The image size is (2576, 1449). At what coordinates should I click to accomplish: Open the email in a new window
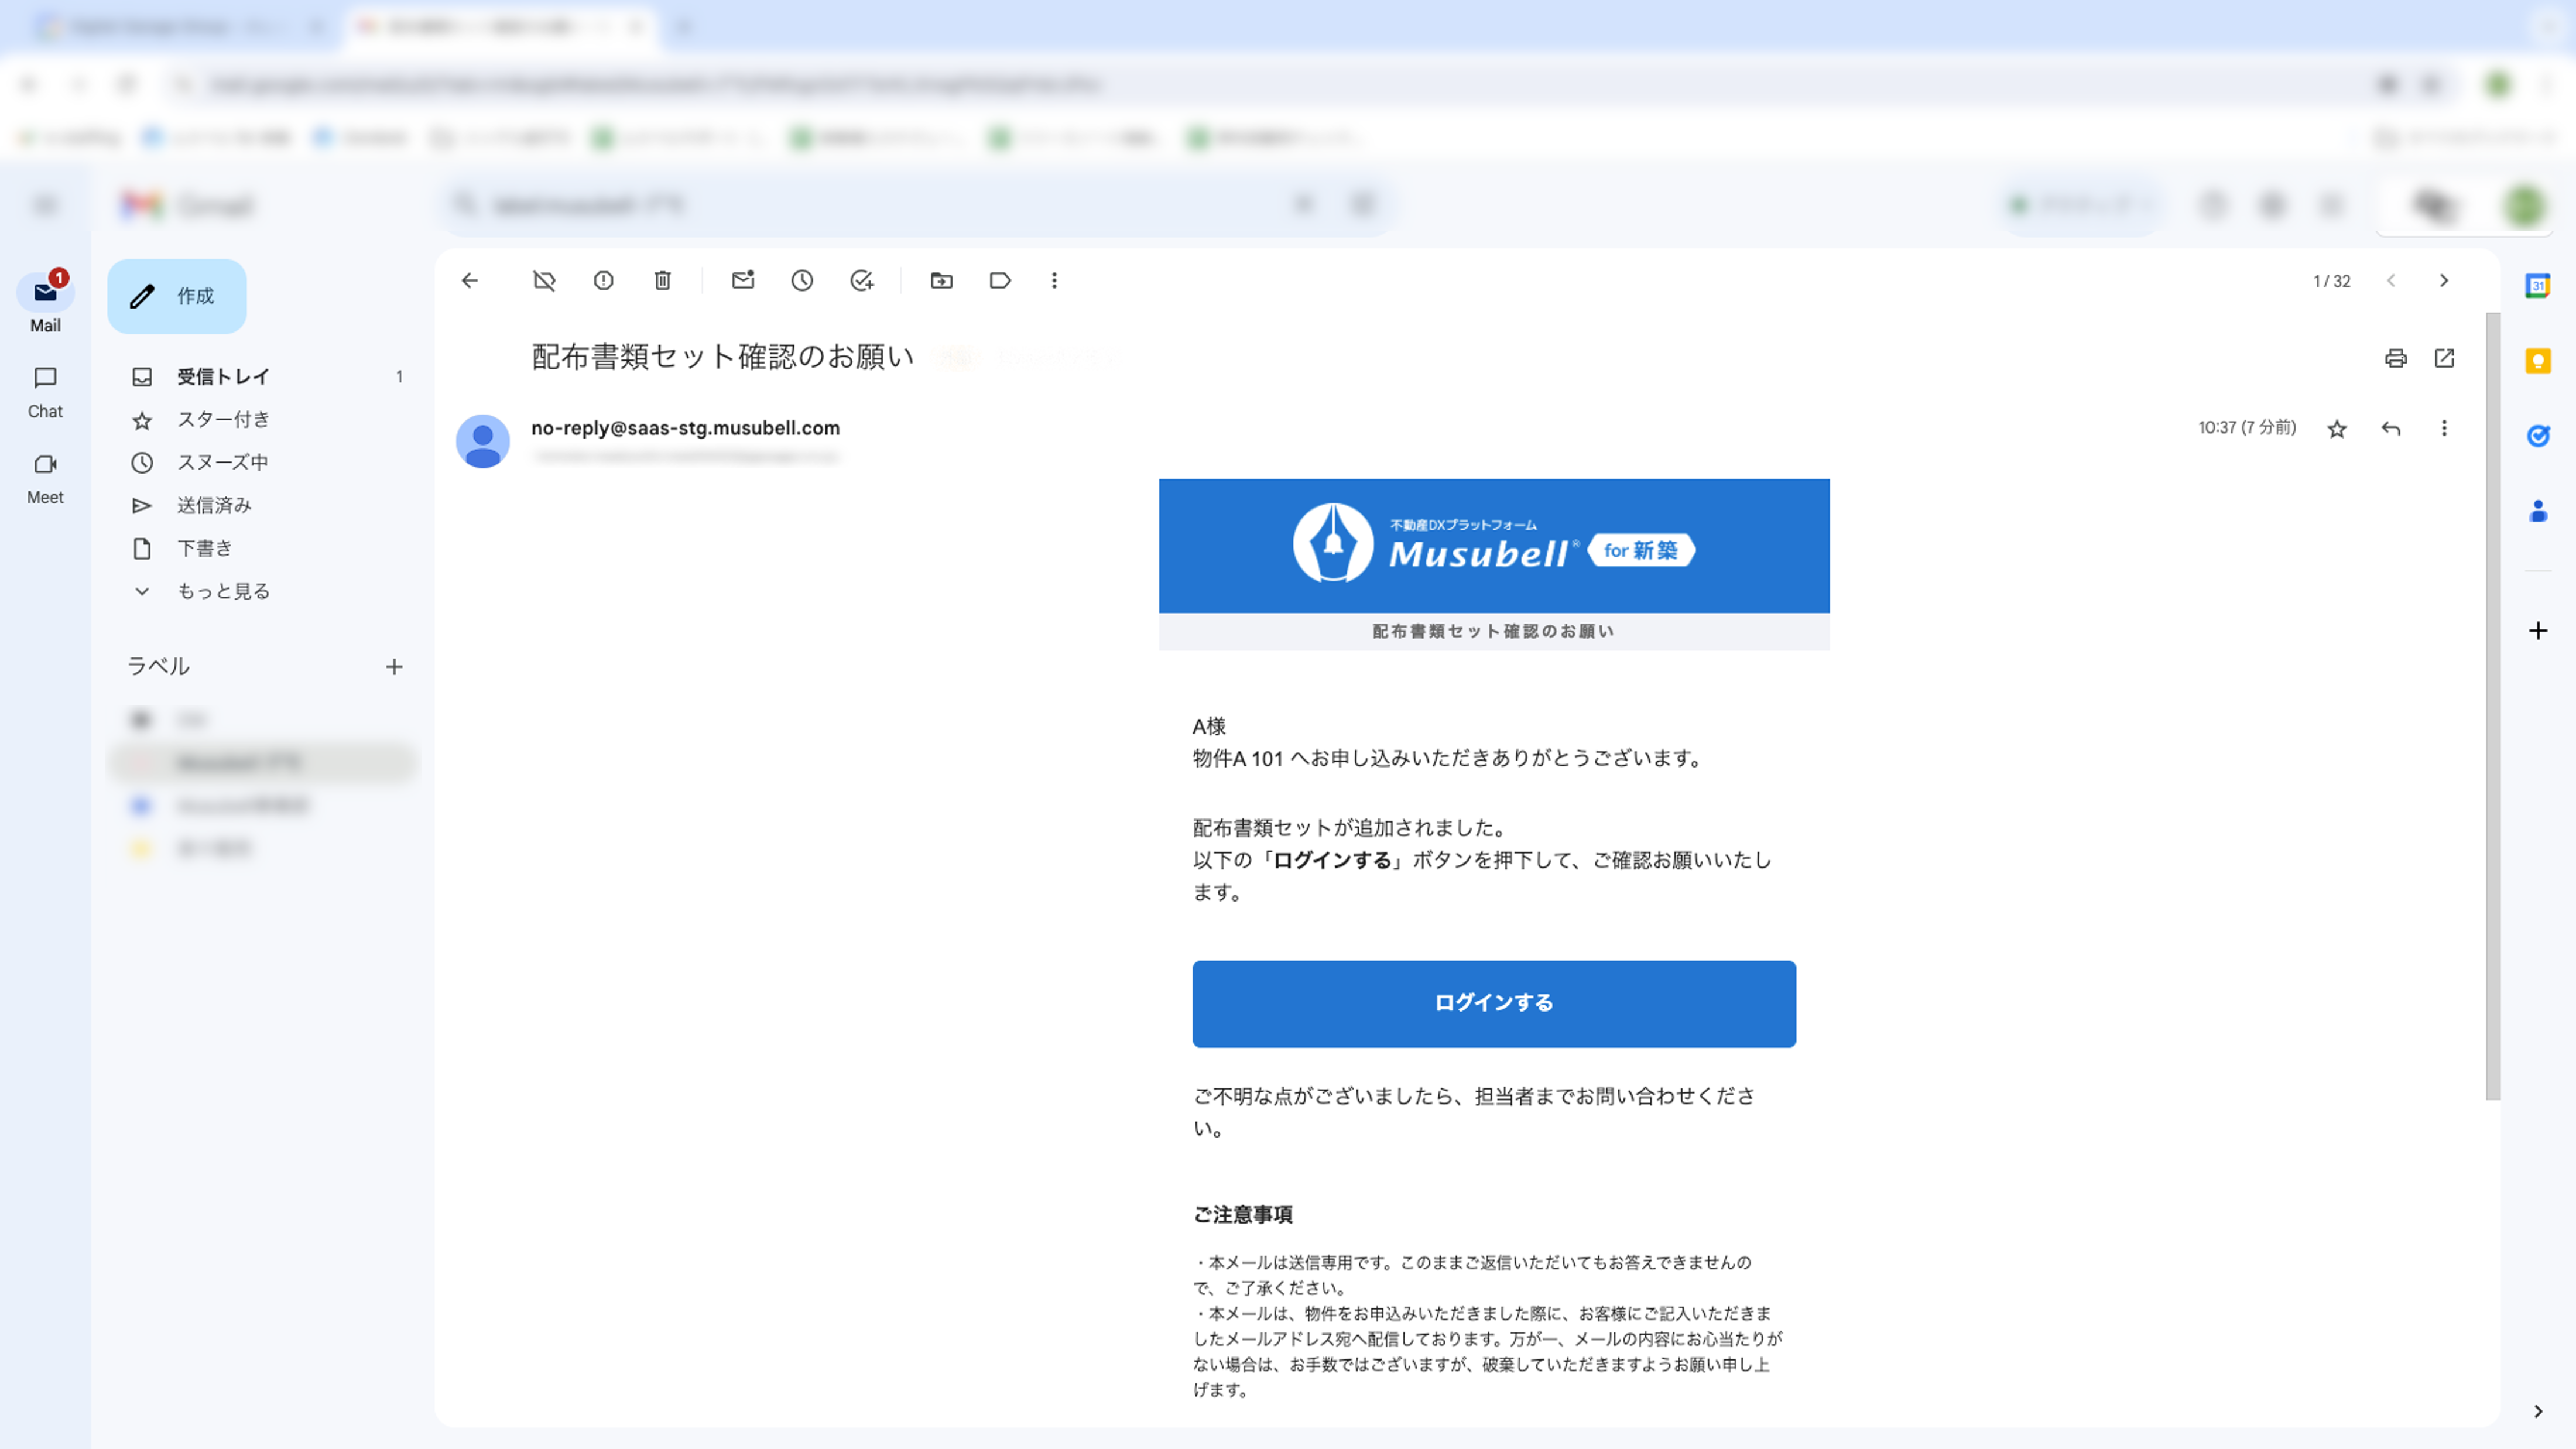tap(2444, 358)
